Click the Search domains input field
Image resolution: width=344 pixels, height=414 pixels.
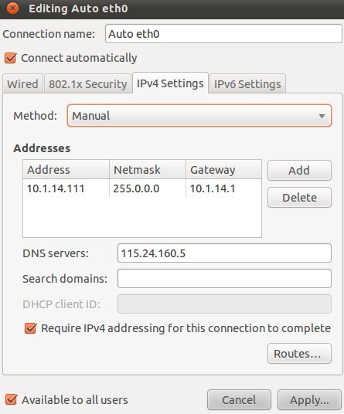pyautogui.click(x=224, y=279)
